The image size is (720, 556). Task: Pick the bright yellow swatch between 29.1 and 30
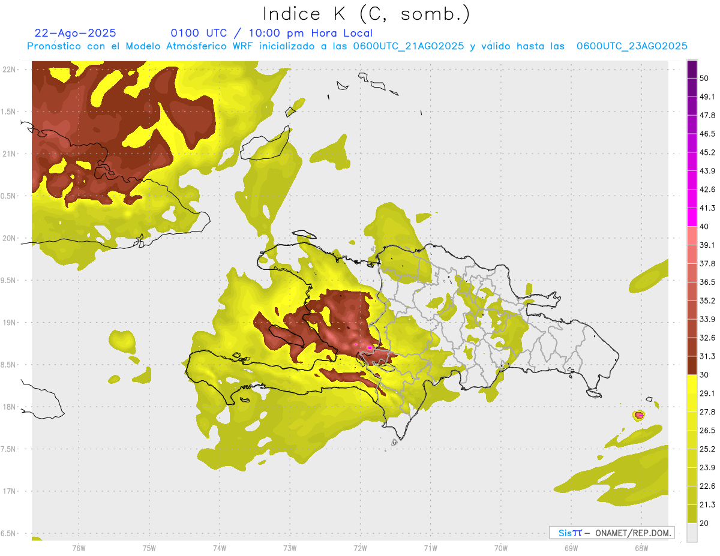click(692, 384)
